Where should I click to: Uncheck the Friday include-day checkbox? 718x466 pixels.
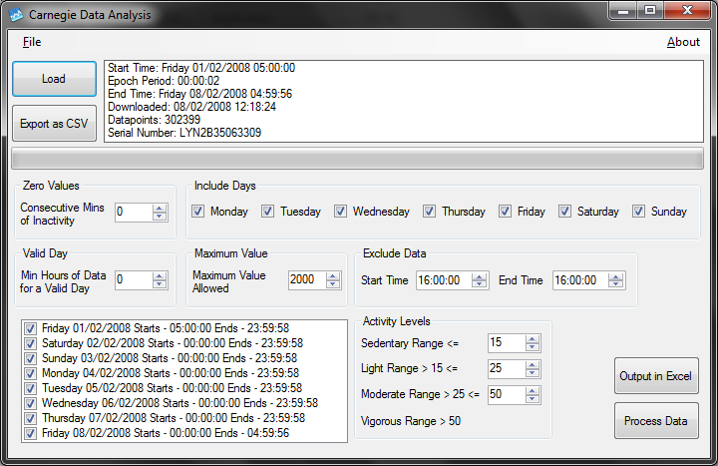[x=505, y=212]
